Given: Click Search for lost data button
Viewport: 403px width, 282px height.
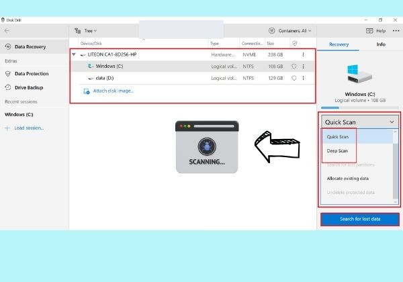Looking at the screenshot, I should click(360, 220).
